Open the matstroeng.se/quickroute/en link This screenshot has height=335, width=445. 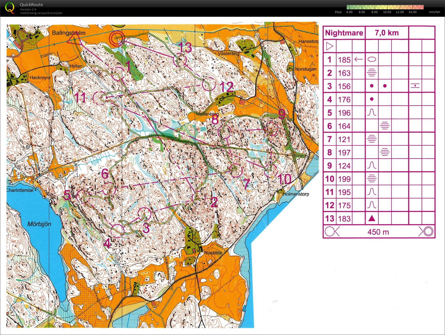[41, 13]
